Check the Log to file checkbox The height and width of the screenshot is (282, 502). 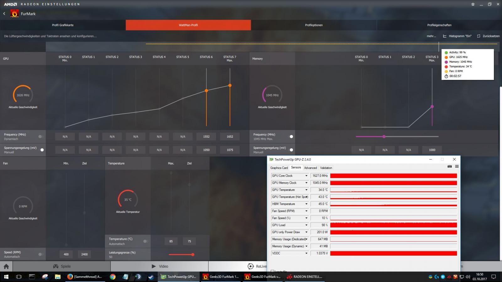272,271
